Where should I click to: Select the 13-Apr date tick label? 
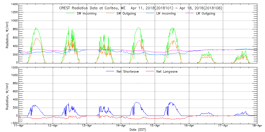tap(87, 126)
